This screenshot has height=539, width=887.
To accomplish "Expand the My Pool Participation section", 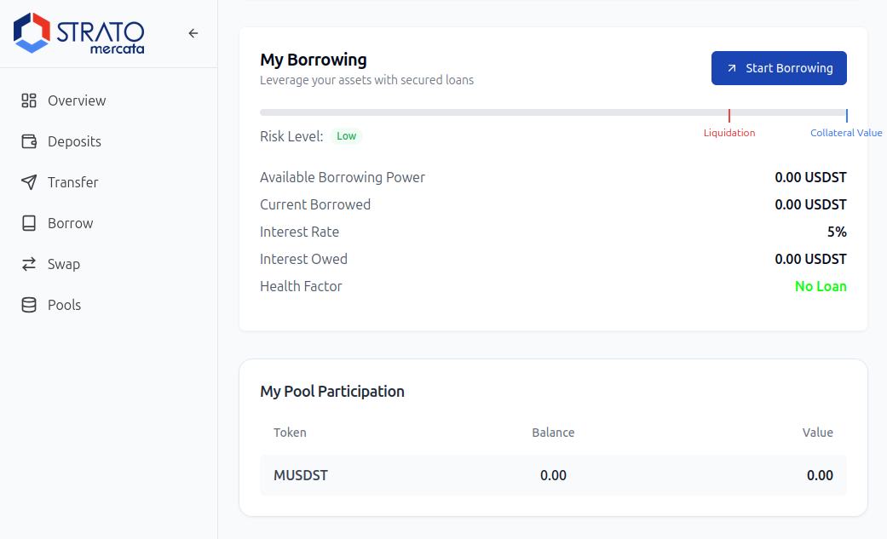I will pos(332,391).
